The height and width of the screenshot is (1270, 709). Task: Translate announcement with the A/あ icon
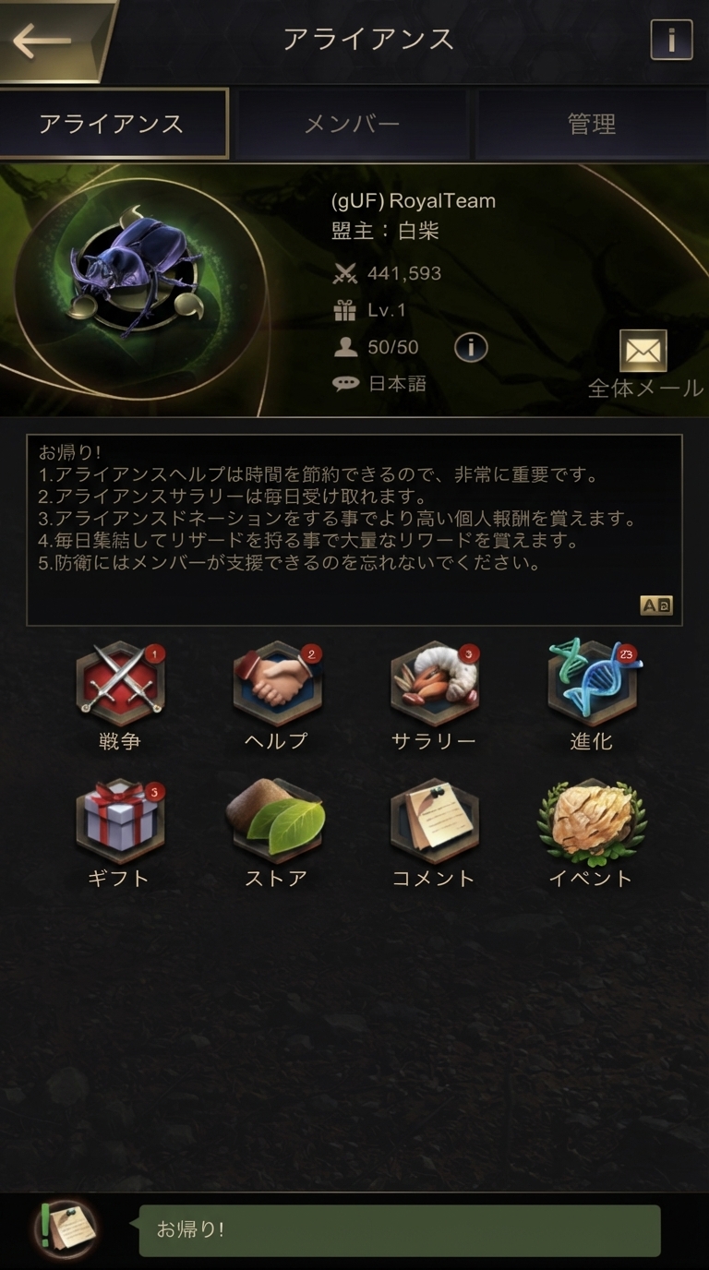tap(656, 605)
